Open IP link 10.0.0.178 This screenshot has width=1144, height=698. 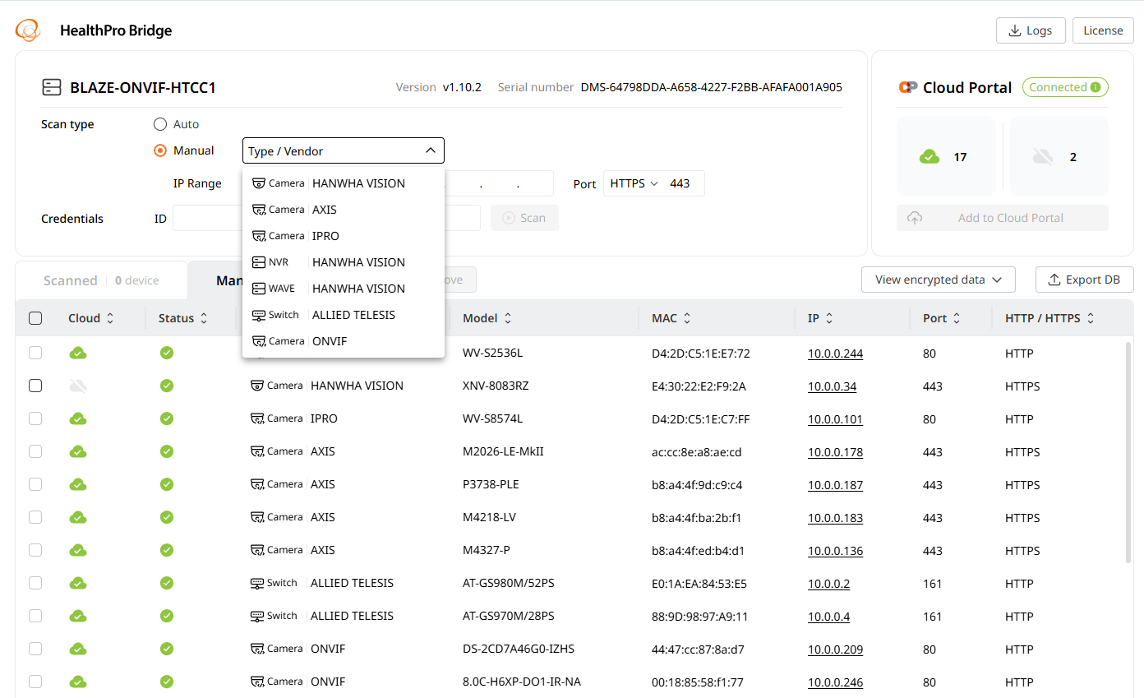coord(835,452)
